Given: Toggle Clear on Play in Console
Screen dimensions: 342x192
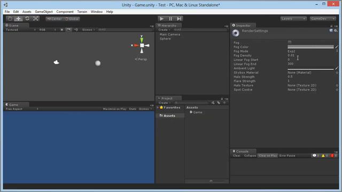Looking at the screenshot, I should [x=268, y=156].
